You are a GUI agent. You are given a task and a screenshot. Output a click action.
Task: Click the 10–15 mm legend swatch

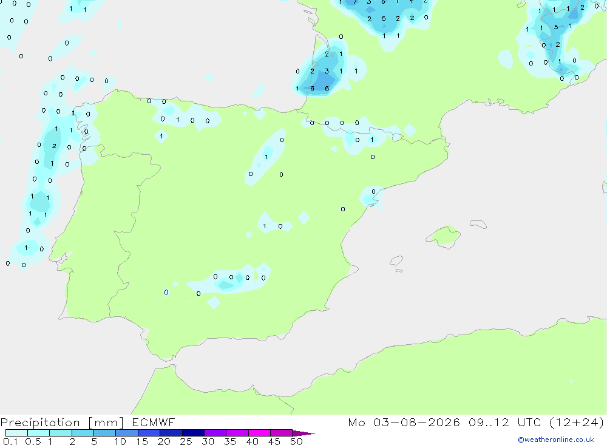pyautogui.click(x=127, y=433)
